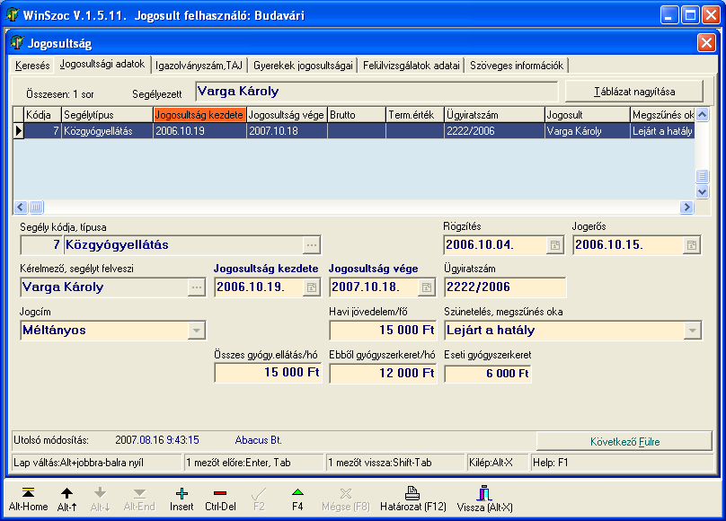Jump to first record with Alt-Home icon

point(28,494)
